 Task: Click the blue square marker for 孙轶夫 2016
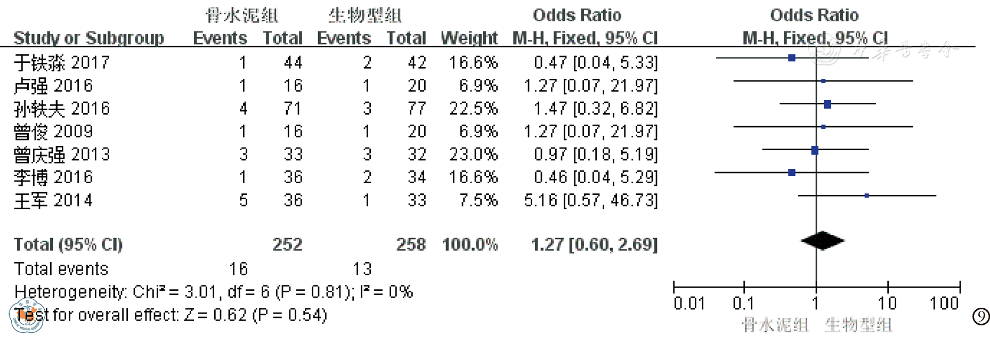pyautogui.click(x=827, y=104)
